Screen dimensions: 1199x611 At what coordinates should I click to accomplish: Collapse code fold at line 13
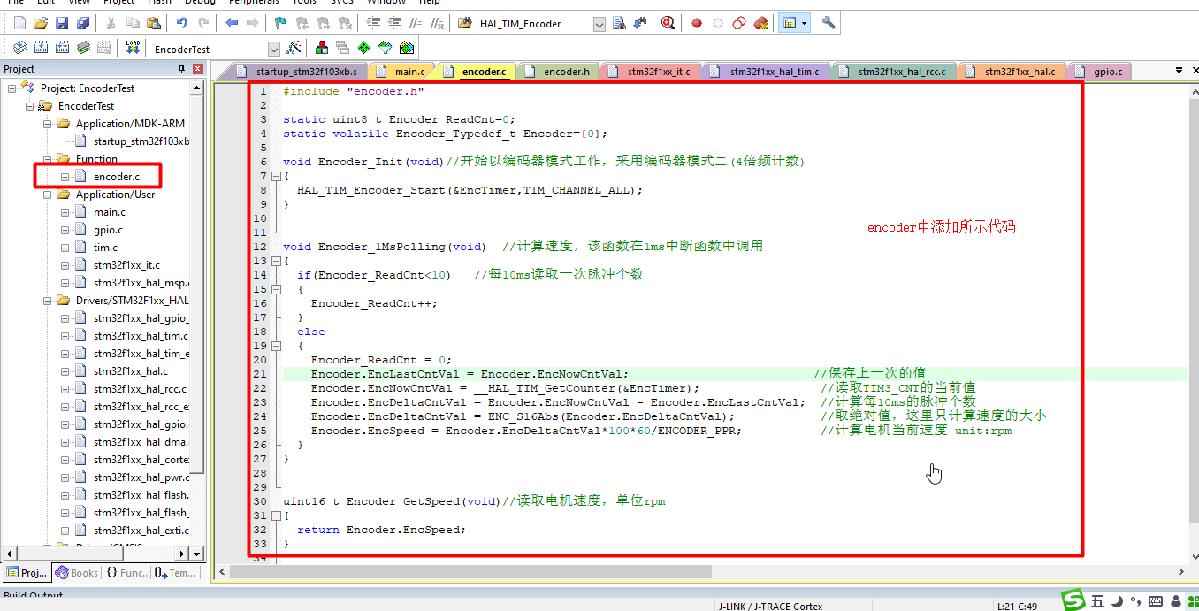coord(277,261)
